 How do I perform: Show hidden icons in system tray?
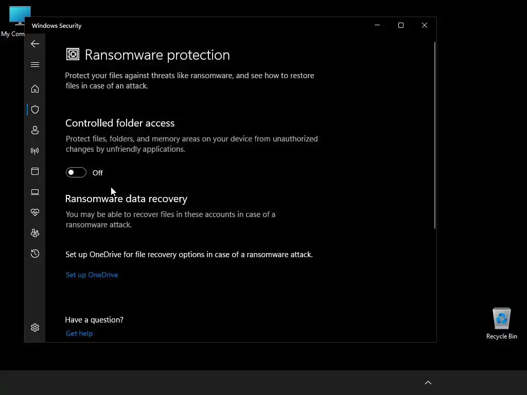click(428, 383)
